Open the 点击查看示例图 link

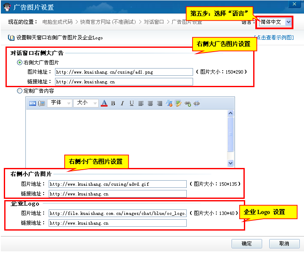coord(274,38)
